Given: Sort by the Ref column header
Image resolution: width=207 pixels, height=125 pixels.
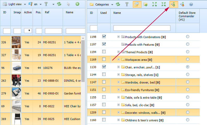Looking at the screenshot, I should click(x=47, y=12).
